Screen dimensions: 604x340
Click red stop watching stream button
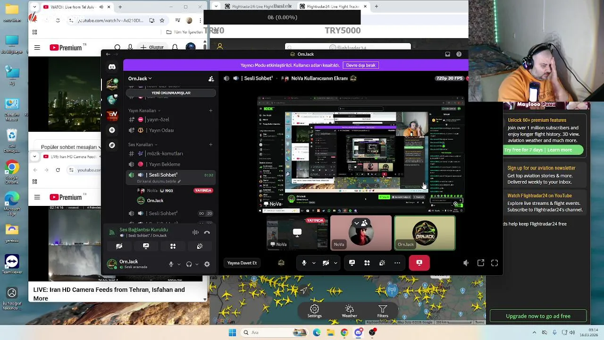pyautogui.click(x=419, y=263)
